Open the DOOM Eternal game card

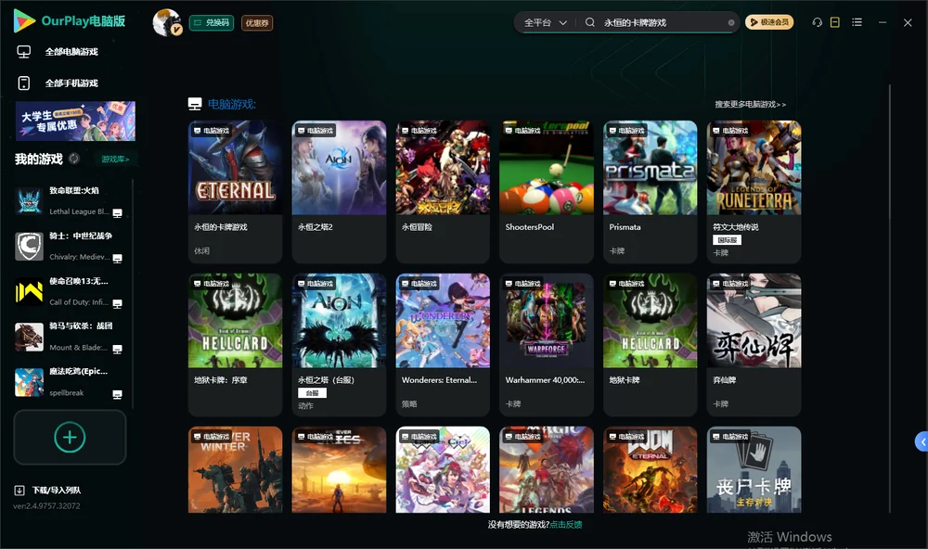651,470
